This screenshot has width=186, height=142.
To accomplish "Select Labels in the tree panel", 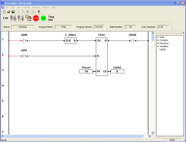I will (x=163, y=49).
